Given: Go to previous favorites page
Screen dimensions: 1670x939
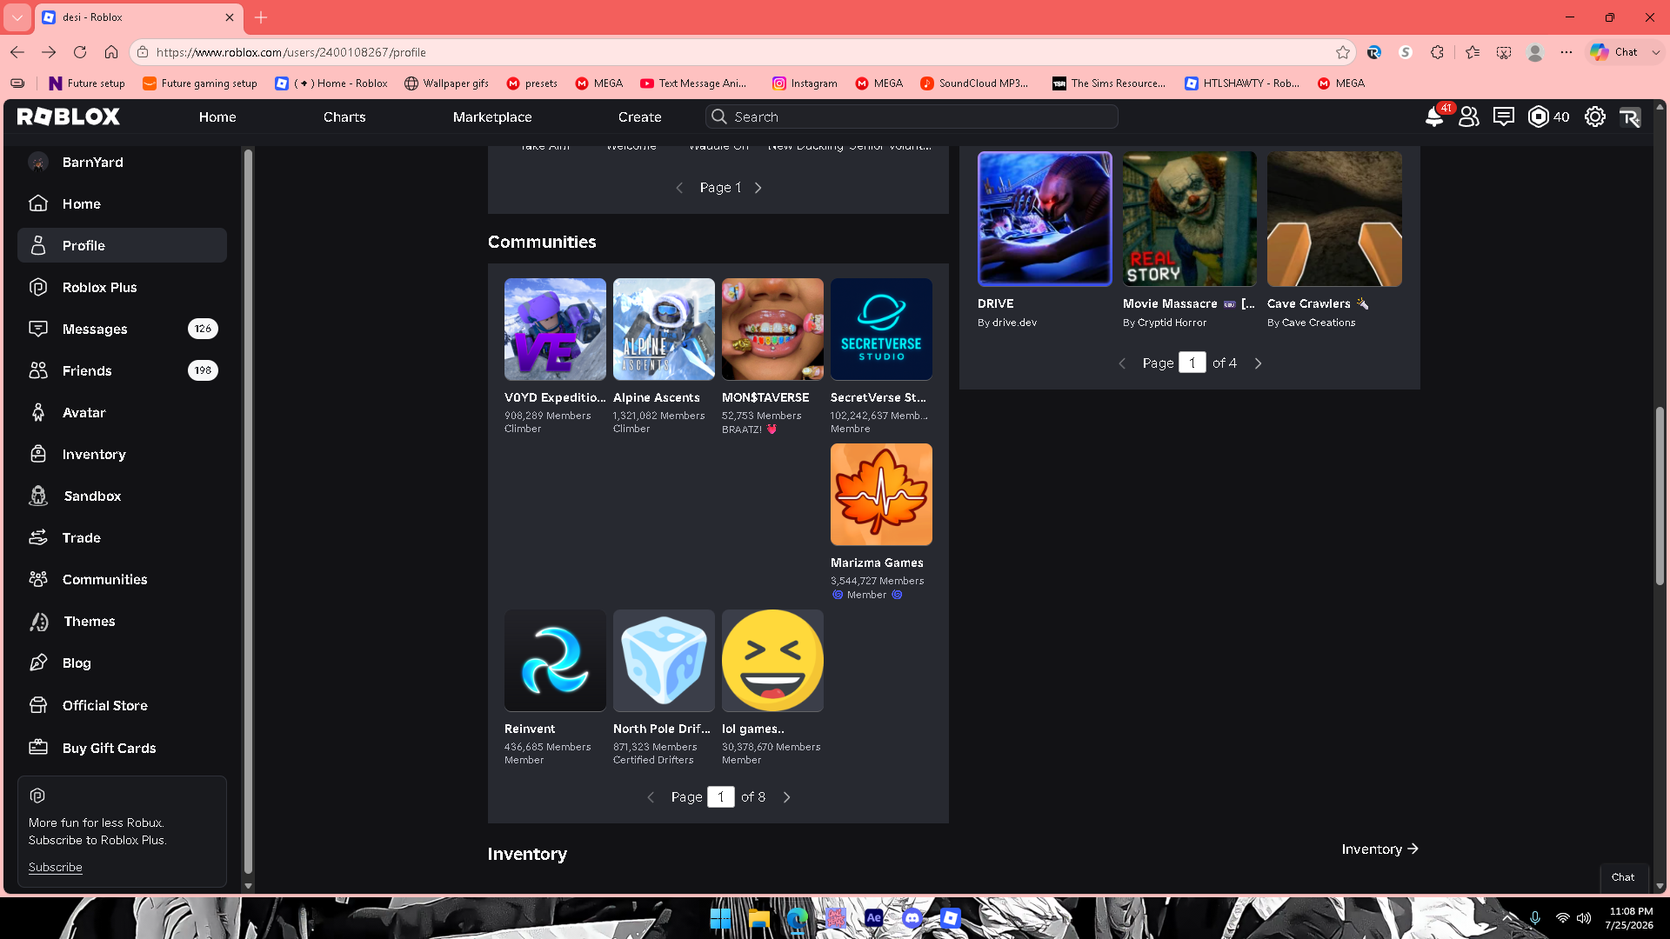Looking at the screenshot, I should coord(1122,363).
